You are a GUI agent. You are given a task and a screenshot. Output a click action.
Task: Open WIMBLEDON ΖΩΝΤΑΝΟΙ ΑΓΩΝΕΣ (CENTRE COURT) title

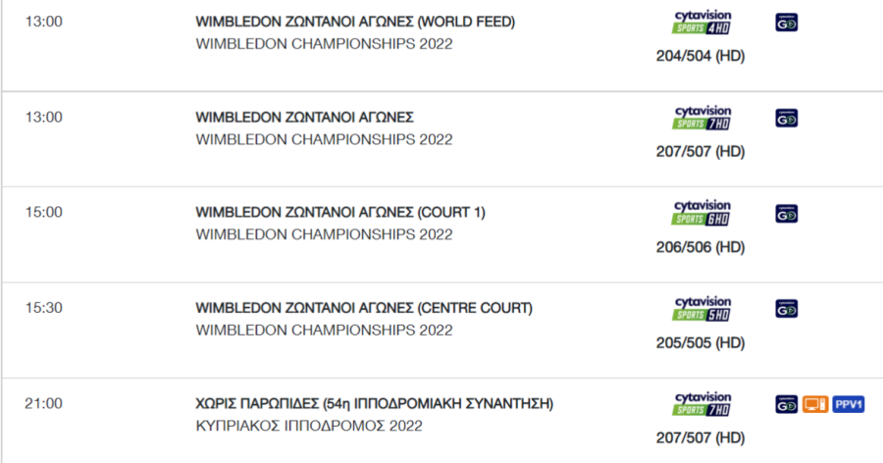click(x=364, y=308)
